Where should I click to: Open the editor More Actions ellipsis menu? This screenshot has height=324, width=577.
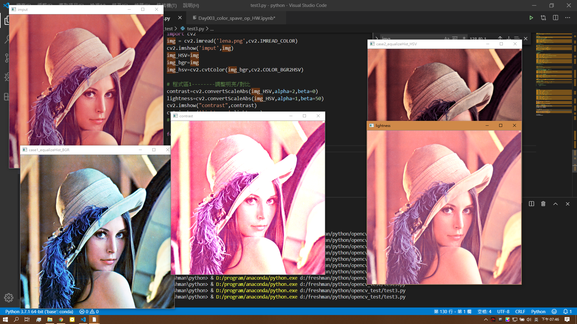567,18
